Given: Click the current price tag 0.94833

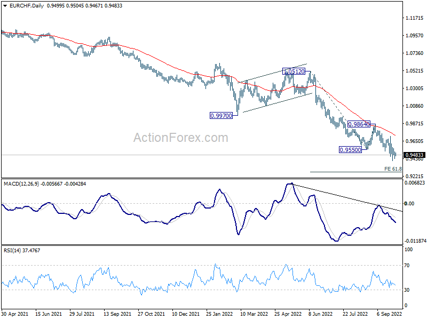Looking at the screenshot, I should [x=414, y=155].
